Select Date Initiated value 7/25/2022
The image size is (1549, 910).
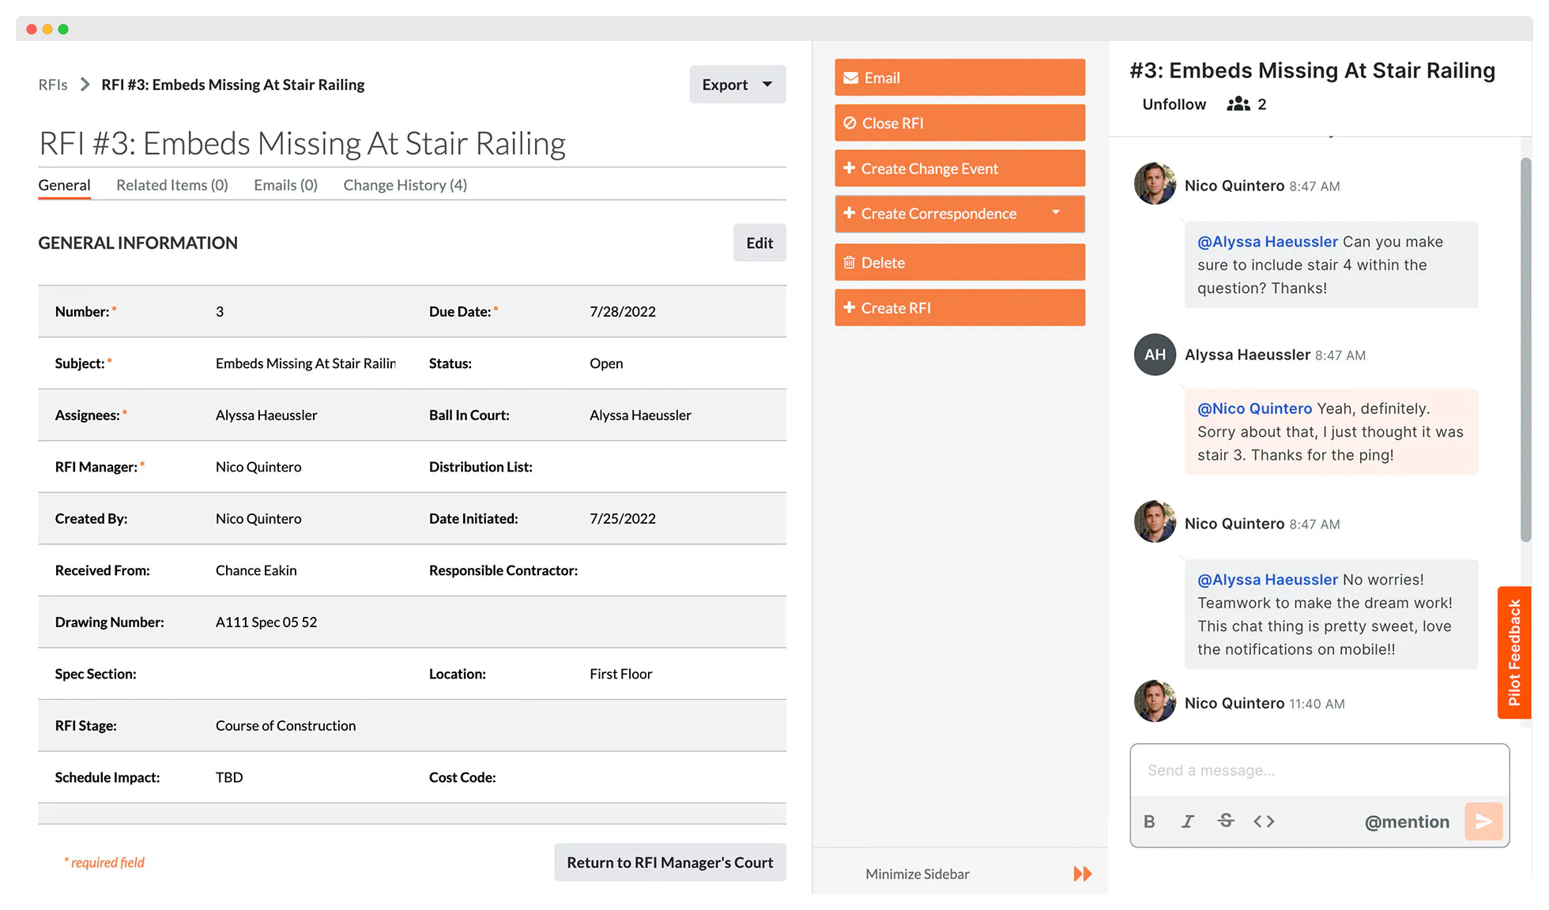click(623, 518)
